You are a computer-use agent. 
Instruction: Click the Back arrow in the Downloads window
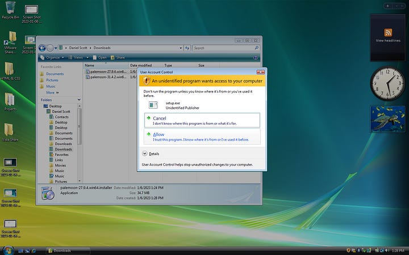click(x=42, y=48)
